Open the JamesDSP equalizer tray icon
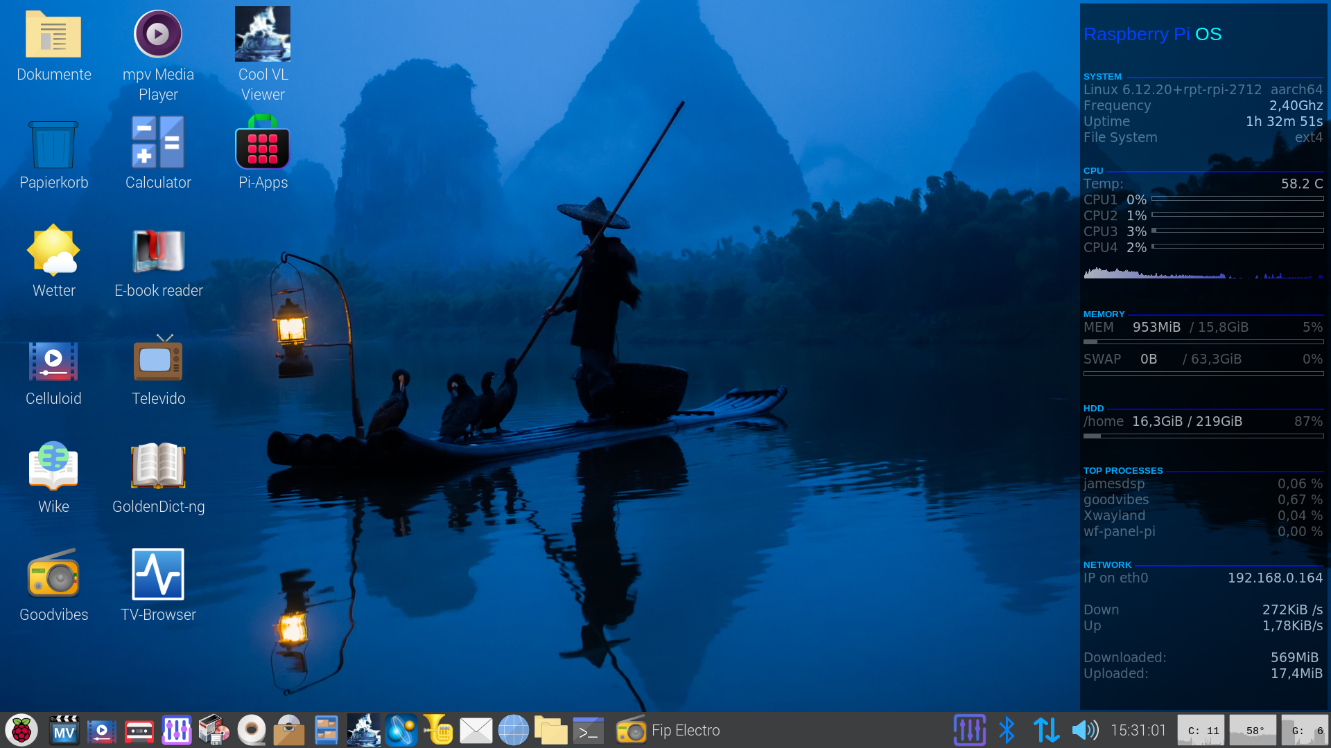This screenshot has width=1331, height=748. [969, 731]
